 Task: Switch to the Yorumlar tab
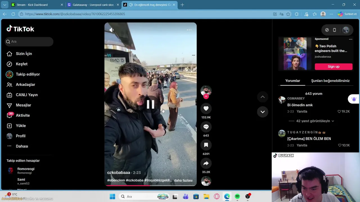pyautogui.click(x=292, y=81)
